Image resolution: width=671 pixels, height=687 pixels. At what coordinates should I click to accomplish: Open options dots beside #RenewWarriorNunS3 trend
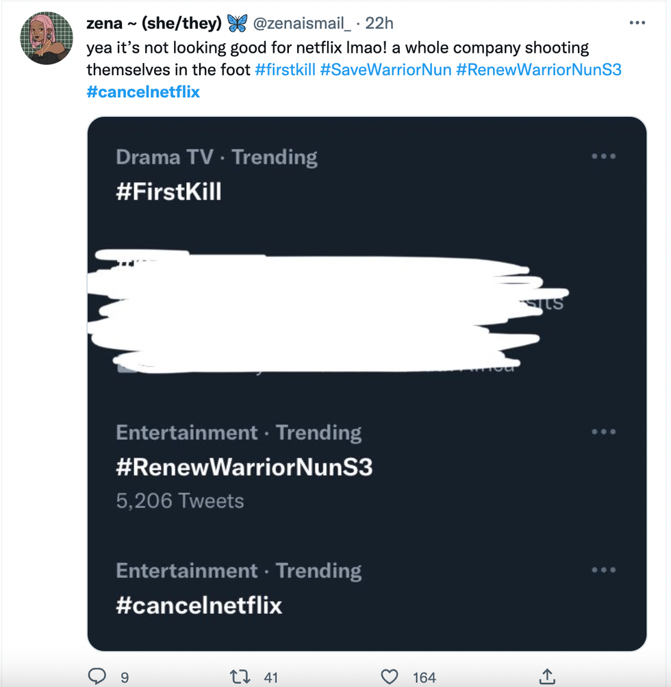pyautogui.click(x=603, y=432)
